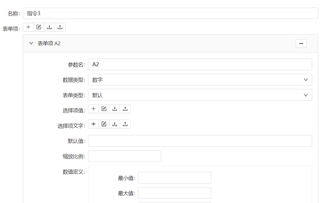Collapse the 表单项 A2 panel chevron
The height and width of the screenshot is (203, 325).
point(31,43)
